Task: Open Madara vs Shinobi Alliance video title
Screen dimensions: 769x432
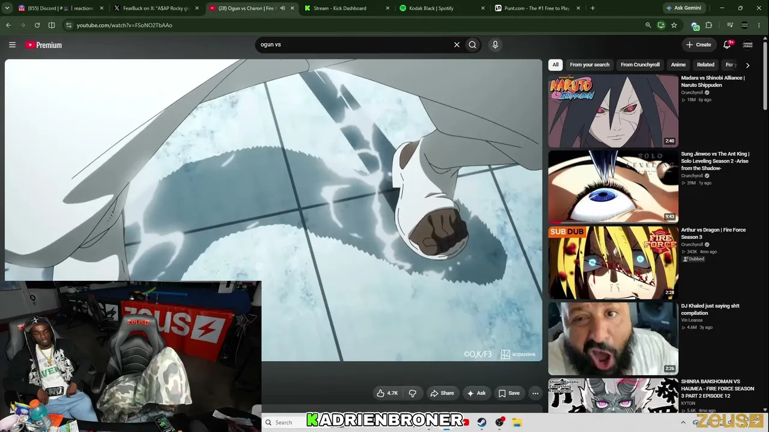Action: click(x=713, y=81)
